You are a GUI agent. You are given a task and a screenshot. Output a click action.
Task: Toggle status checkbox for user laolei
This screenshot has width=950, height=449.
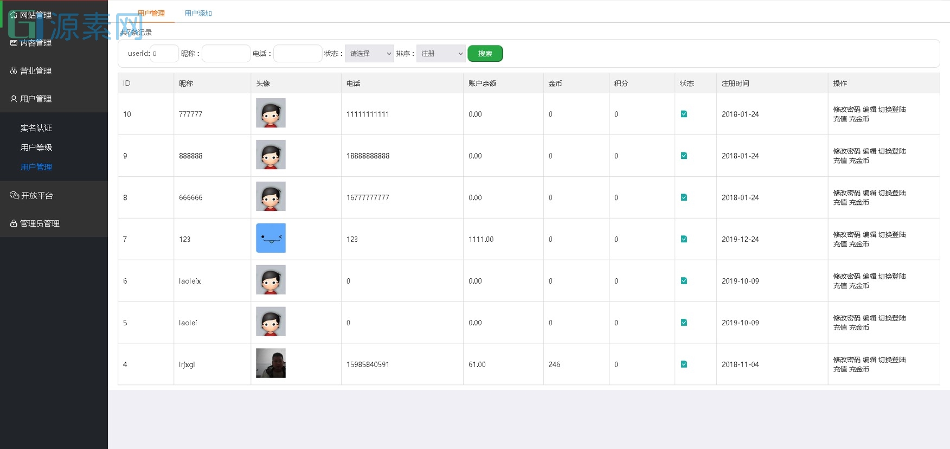684,323
